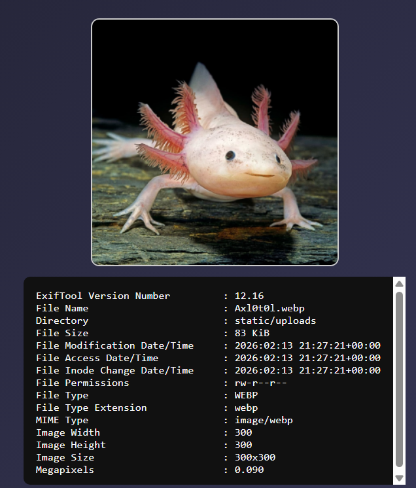Click the 83 KiB file size value
Viewport: 416px width, 488px height.
pyautogui.click(x=252, y=333)
